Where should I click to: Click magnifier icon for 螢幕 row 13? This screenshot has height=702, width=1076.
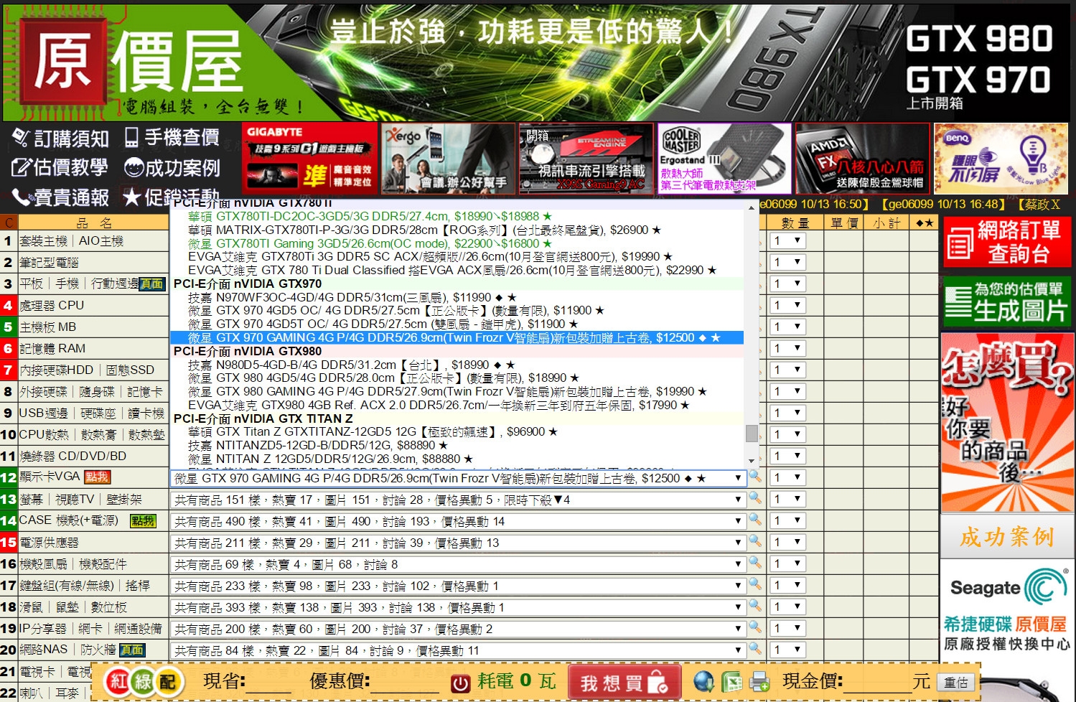pos(755,497)
